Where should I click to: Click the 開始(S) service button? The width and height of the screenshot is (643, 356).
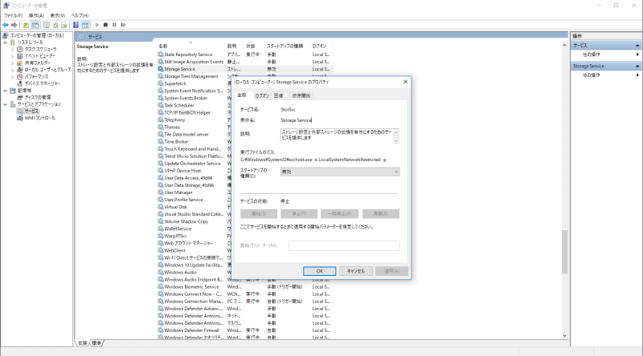[x=259, y=214]
